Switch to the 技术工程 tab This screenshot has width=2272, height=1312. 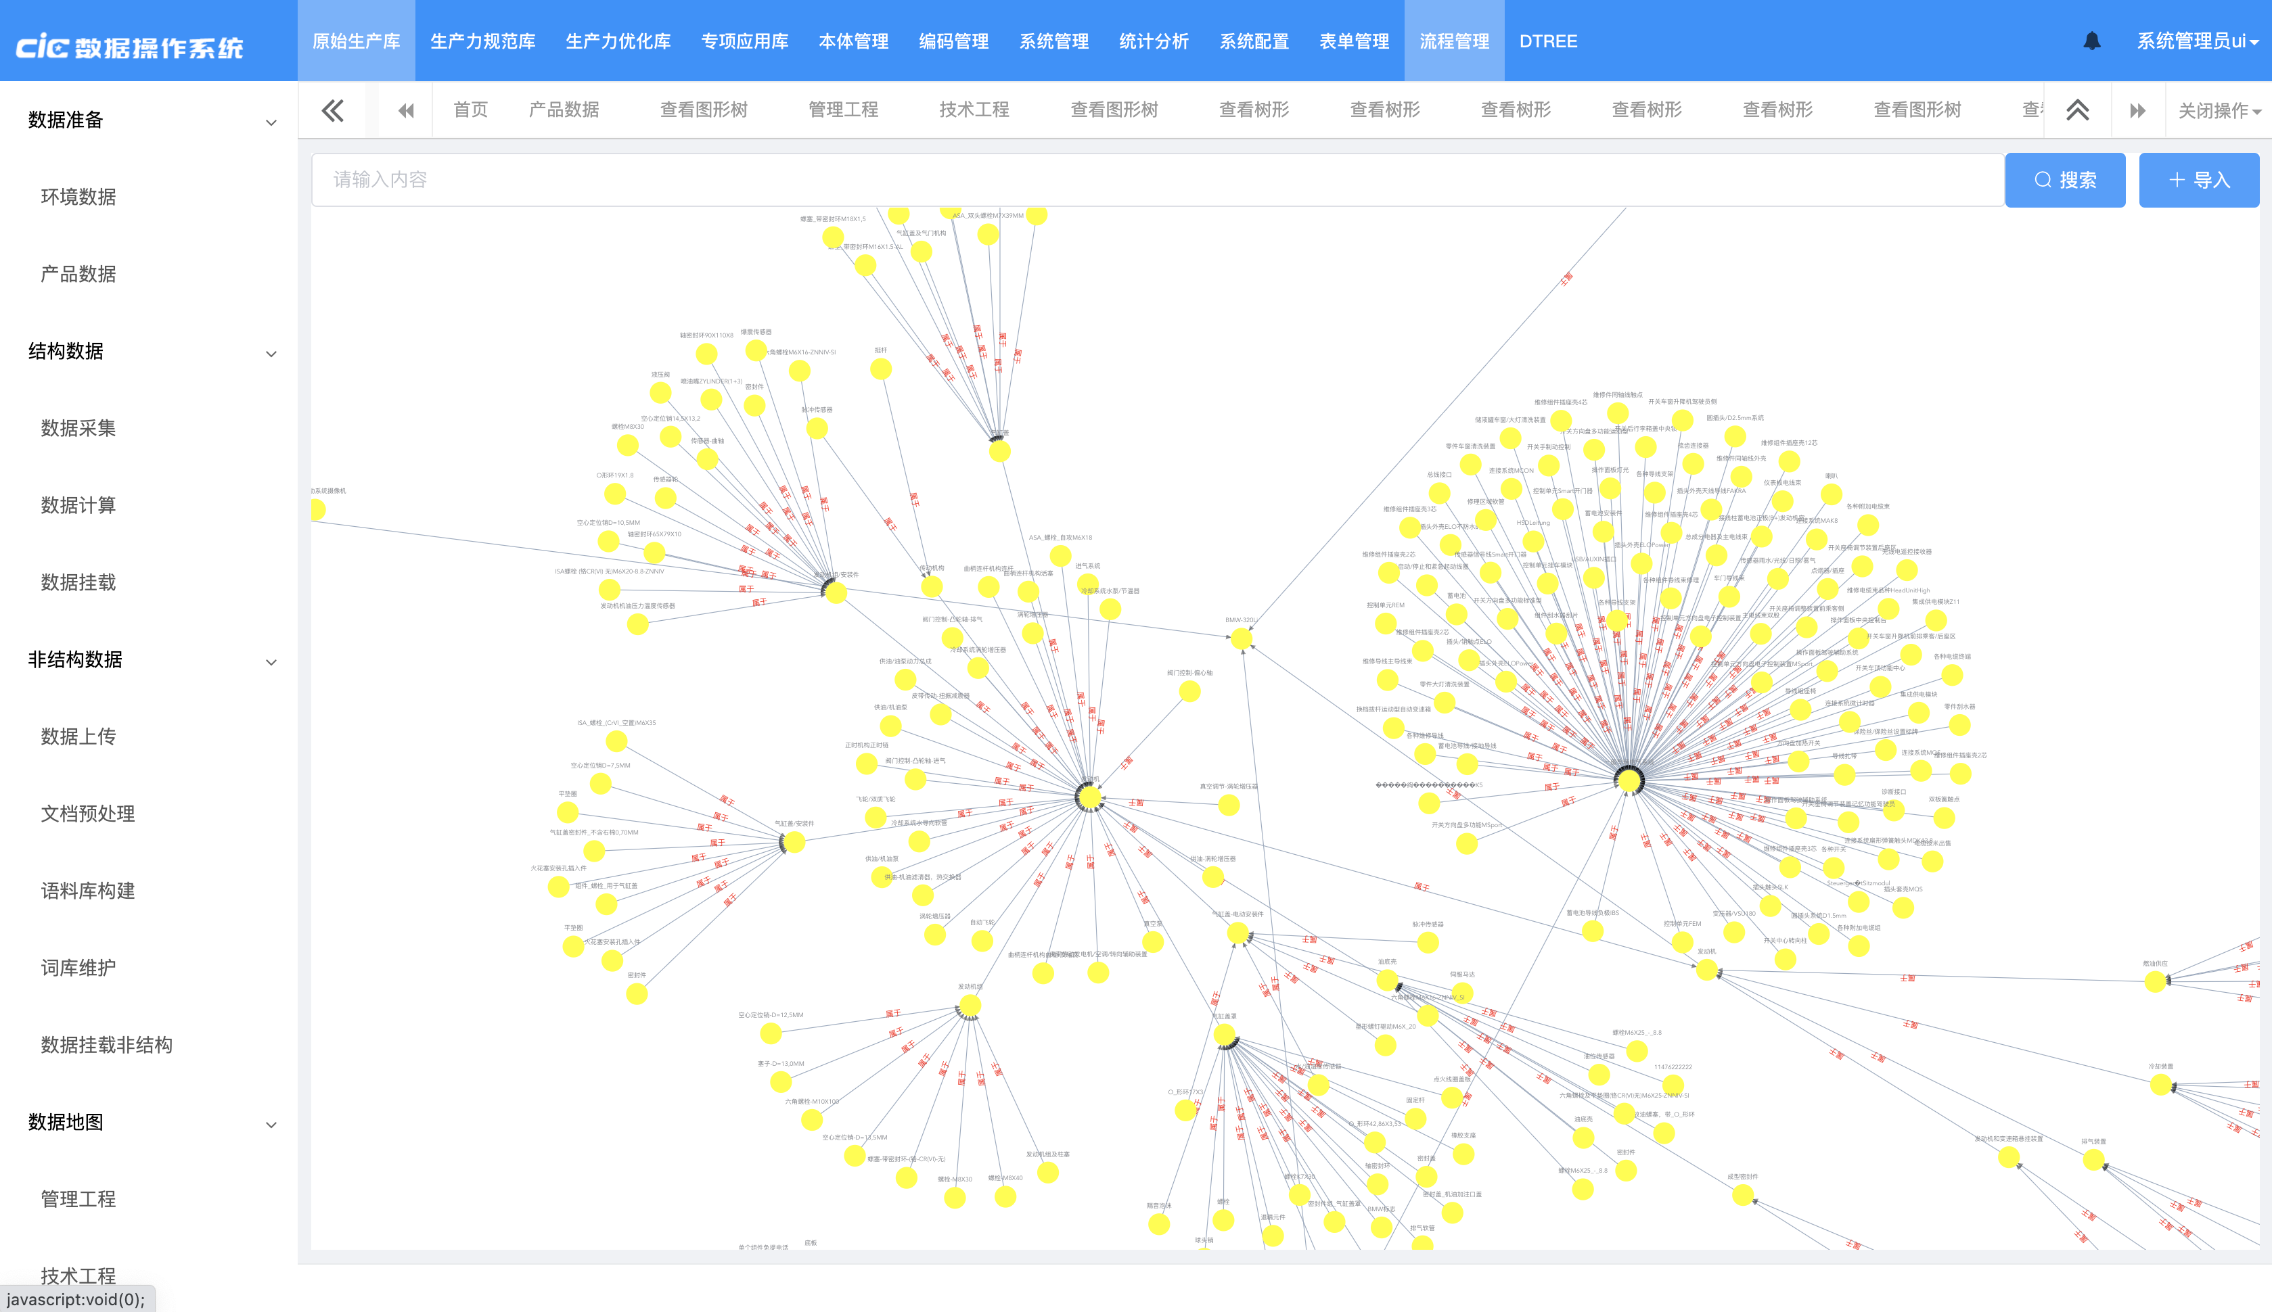click(x=974, y=110)
